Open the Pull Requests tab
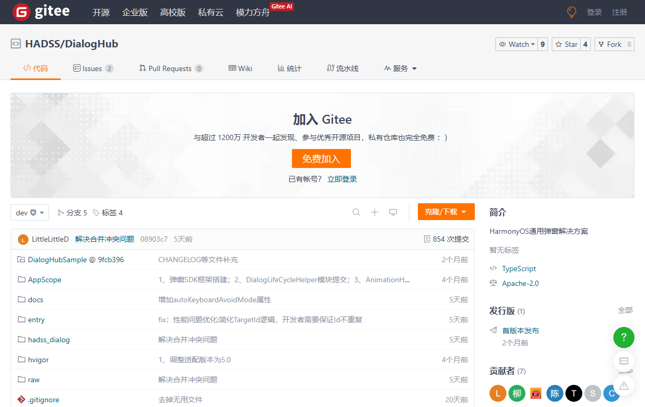 pos(170,68)
